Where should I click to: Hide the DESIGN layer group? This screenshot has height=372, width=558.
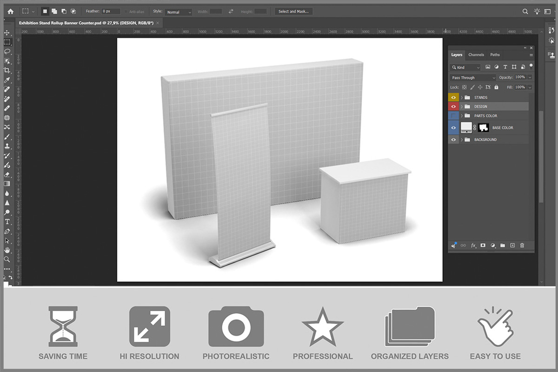453,106
